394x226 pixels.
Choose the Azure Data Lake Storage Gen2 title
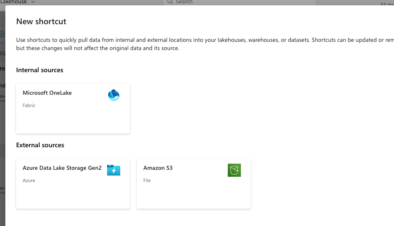click(62, 168)
